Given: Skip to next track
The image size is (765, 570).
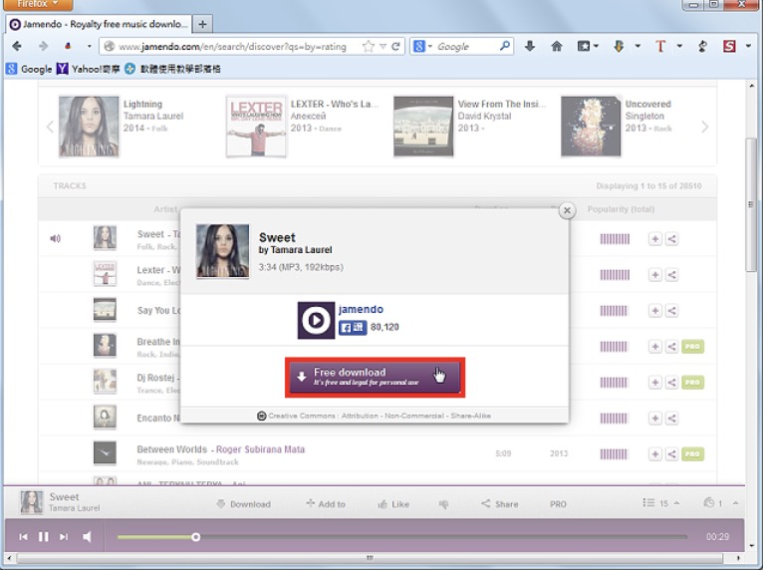Looking at the screenshot, I should [64, 537].
